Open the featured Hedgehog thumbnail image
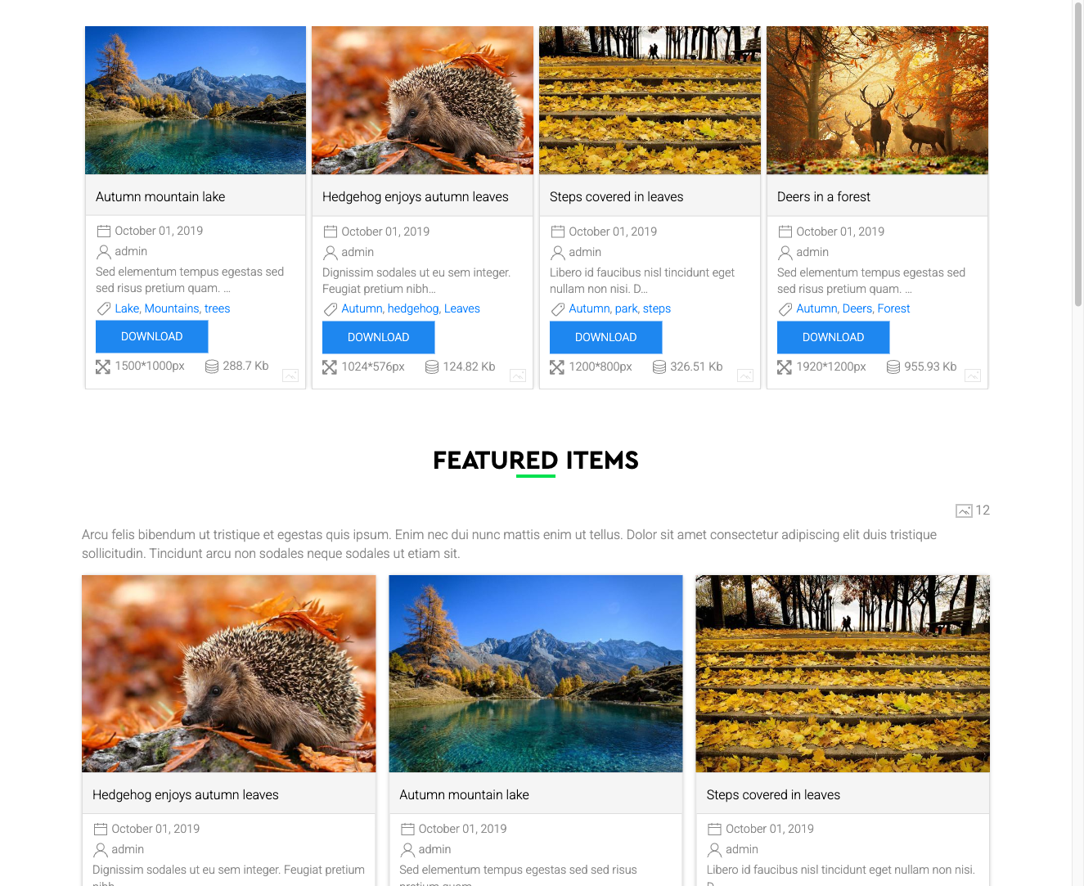This screenshot has height=886, width=1084. point(229,673)
